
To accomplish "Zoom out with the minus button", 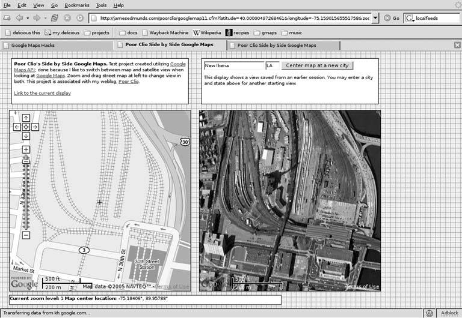I will pyautogui.click(x=26, y=235).
